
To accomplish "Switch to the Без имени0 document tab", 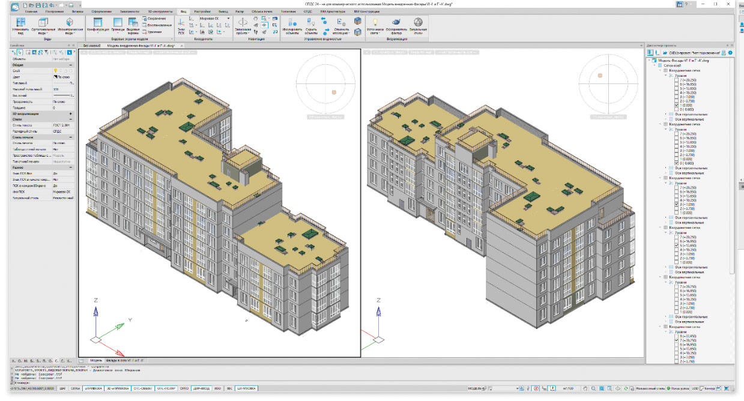I will tap(91, 45).
